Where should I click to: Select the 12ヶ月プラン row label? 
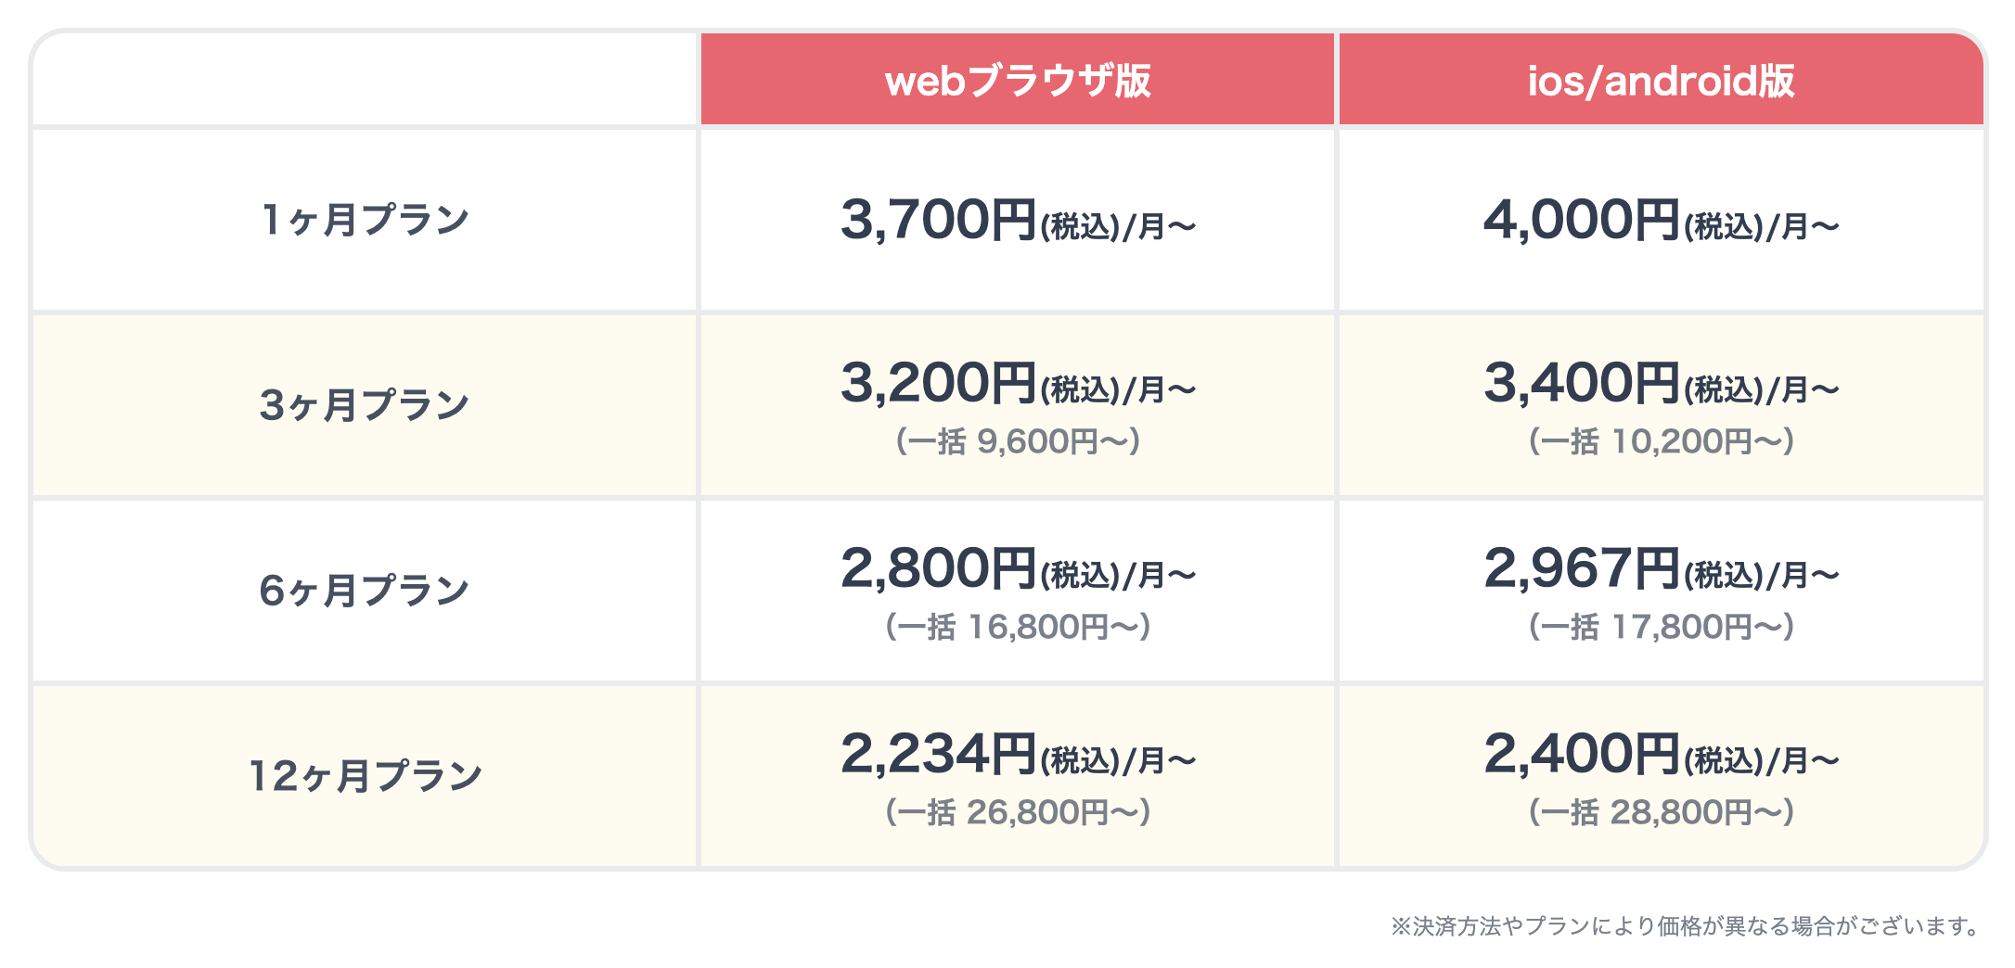(x=366, y=776)
